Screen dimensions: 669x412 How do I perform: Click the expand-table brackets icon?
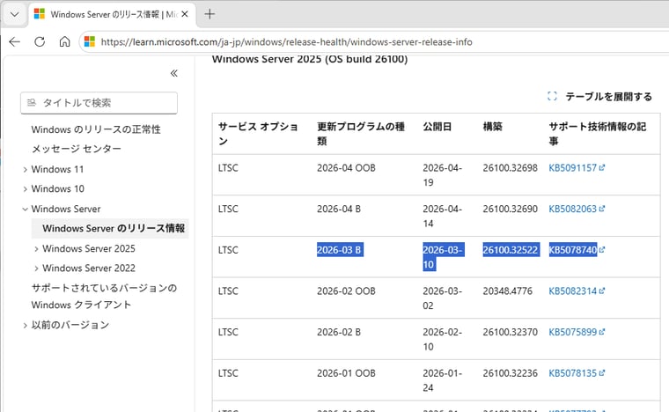552,96
